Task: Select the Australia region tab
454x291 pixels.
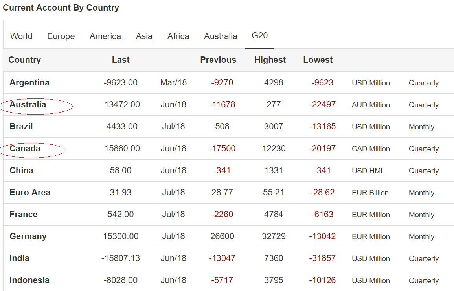Action: click(x=221, y=36)
